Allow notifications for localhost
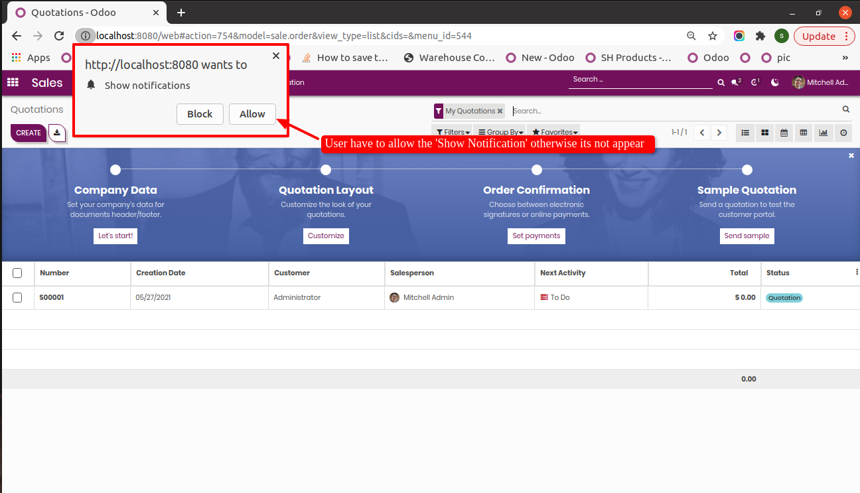860x493 pixels. point(252,114)
